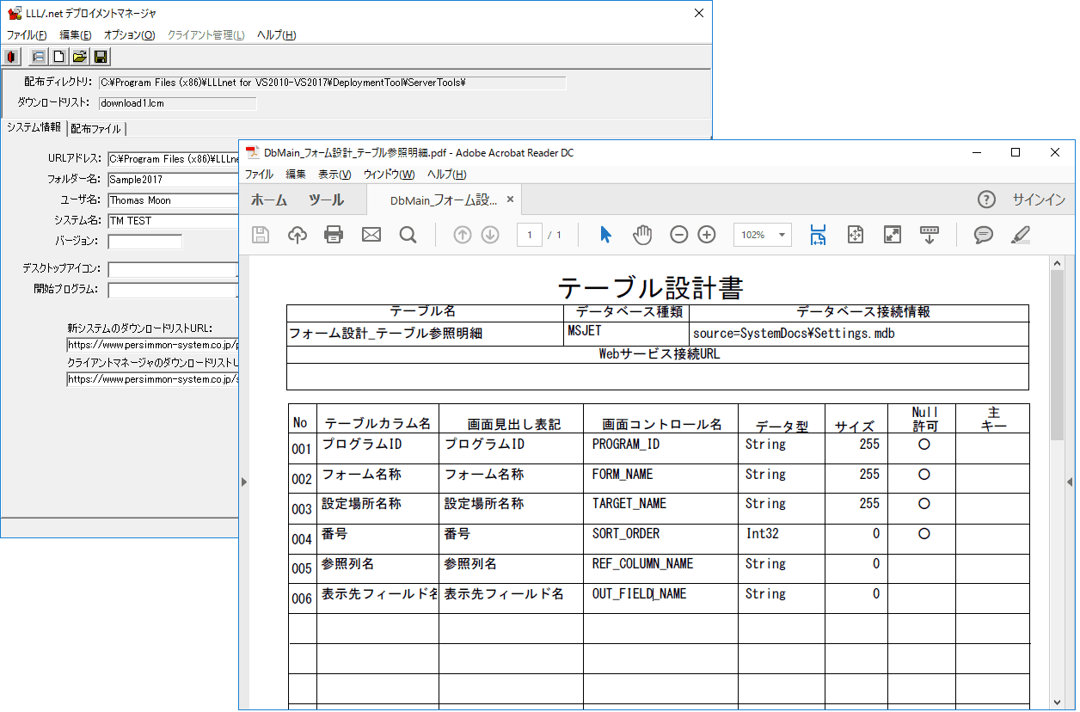Click the Acrobat vertical scrollbar thumb
Image resolution: width=1080 pixels, height=712 pixels.
[1057, 353]
